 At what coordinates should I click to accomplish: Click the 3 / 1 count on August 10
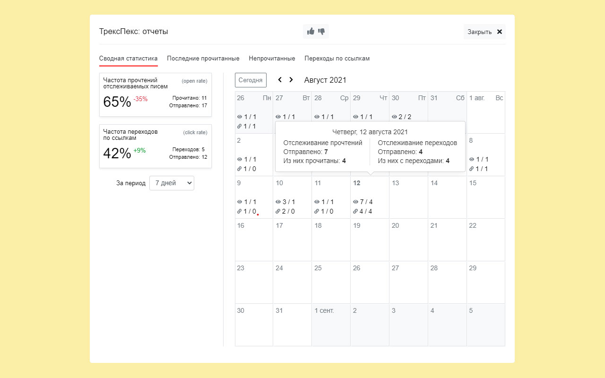tap(289, 202)
